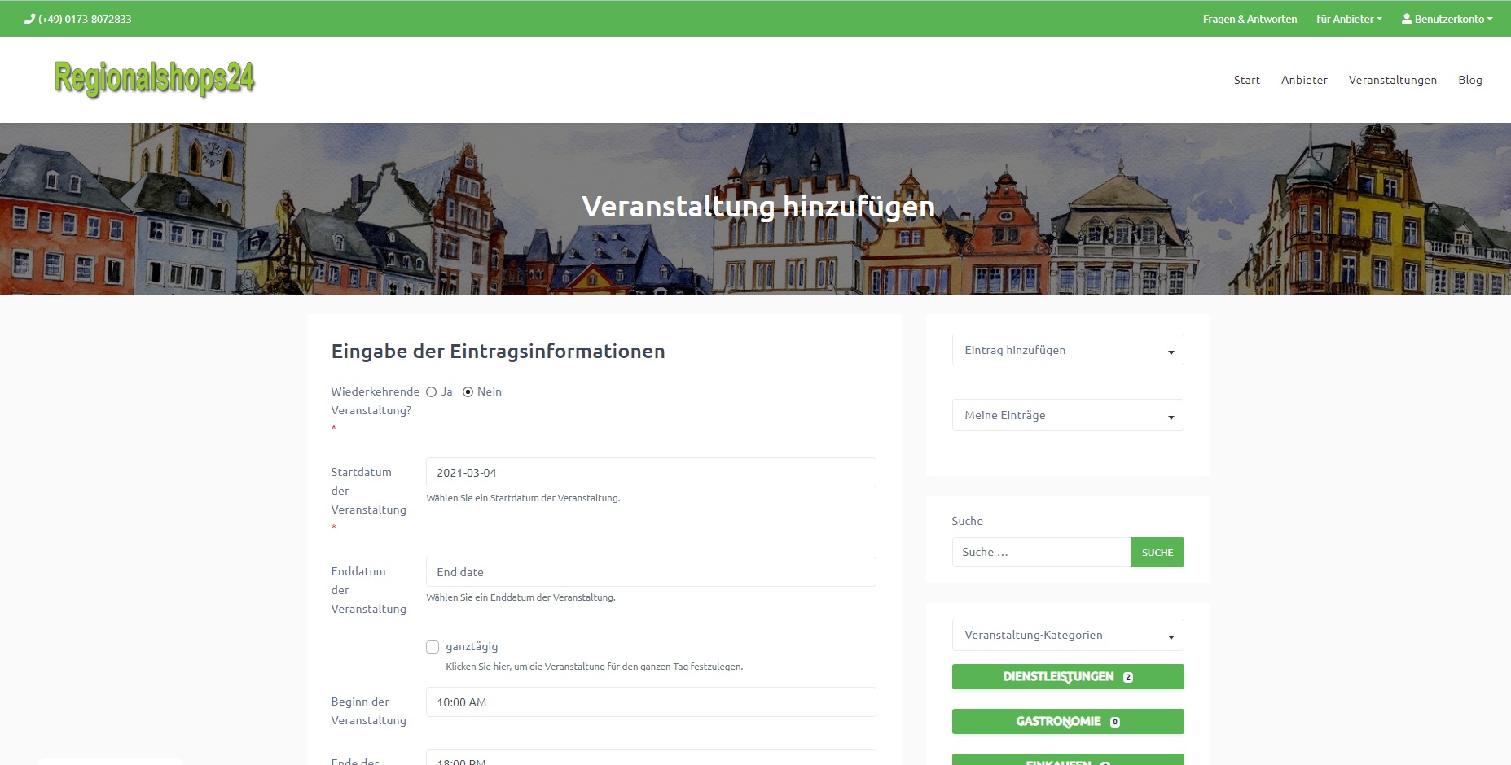Click the Beginn der Veranstaltung time field
The width and height of the screenshot is (1511, 765).
650,702
